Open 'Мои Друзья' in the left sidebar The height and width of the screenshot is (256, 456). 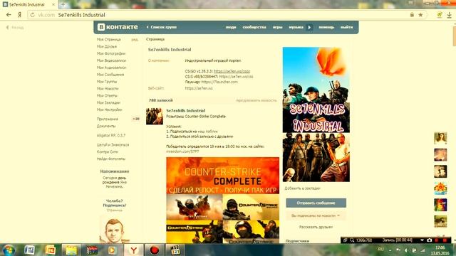point(107,46)
